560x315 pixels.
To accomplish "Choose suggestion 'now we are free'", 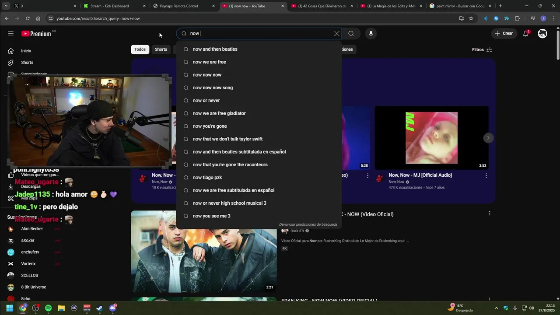I will click(259, 62).
